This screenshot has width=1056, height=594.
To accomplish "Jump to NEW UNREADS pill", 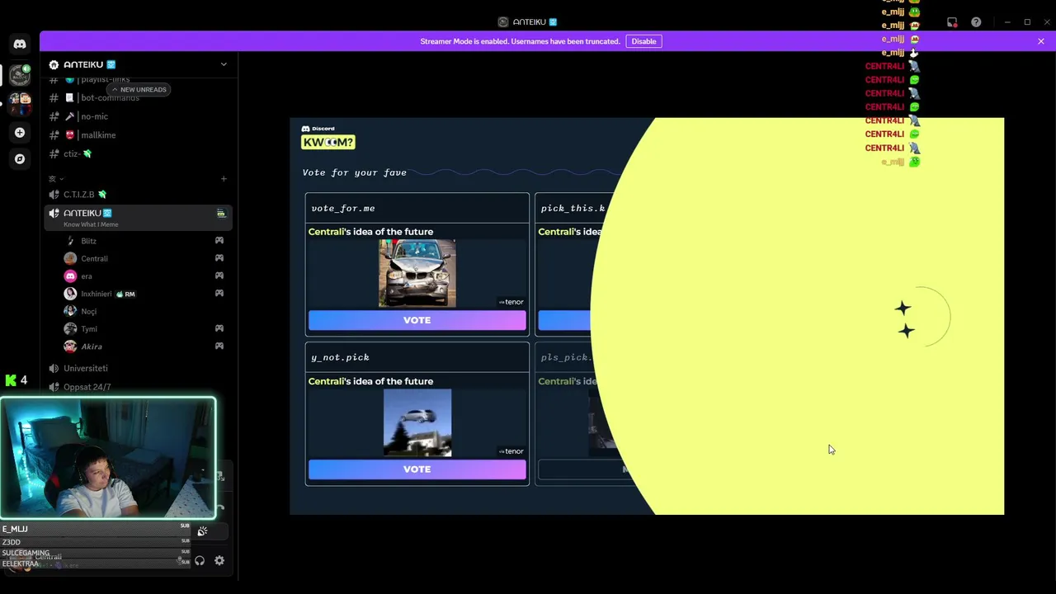I will tap(139, 89).
